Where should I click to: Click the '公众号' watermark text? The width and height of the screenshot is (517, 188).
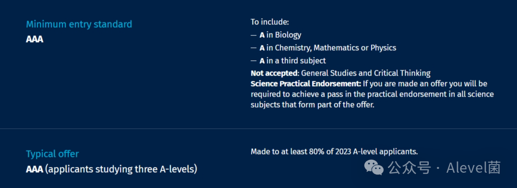pos(409,167)
